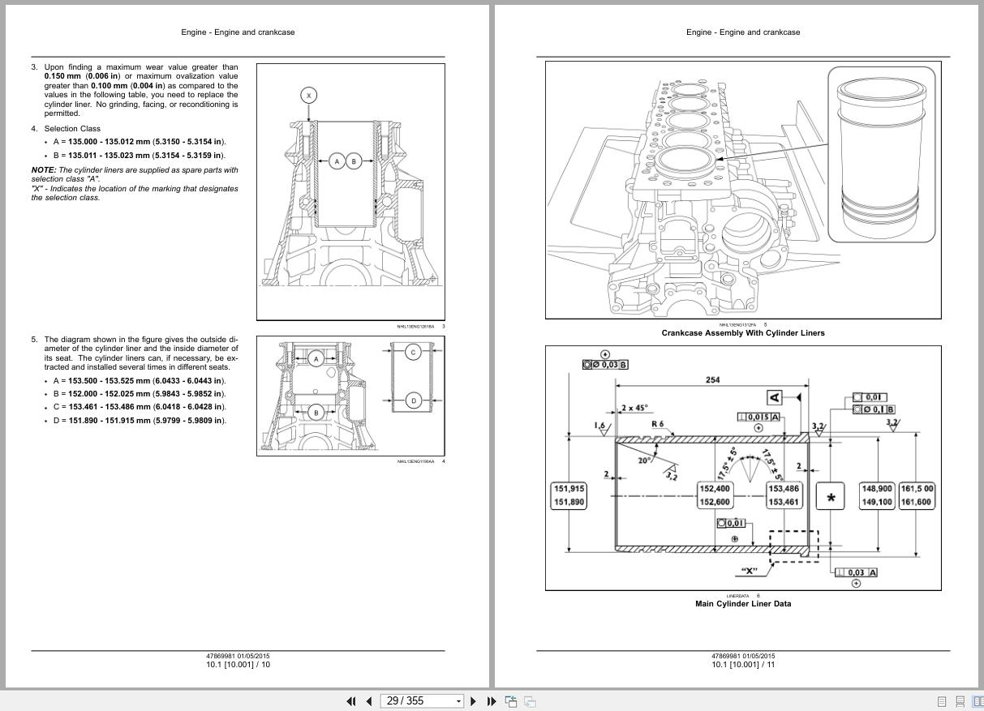The height and width of the screenshot is (711, 984).
Task: Click the go to next view icon
Action: coord(530,701)
